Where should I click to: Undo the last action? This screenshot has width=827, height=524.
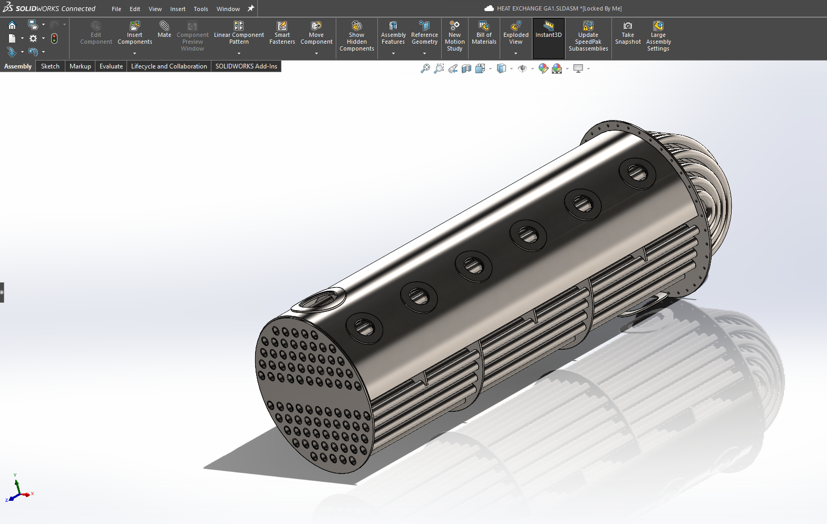(x=33, y=52)
